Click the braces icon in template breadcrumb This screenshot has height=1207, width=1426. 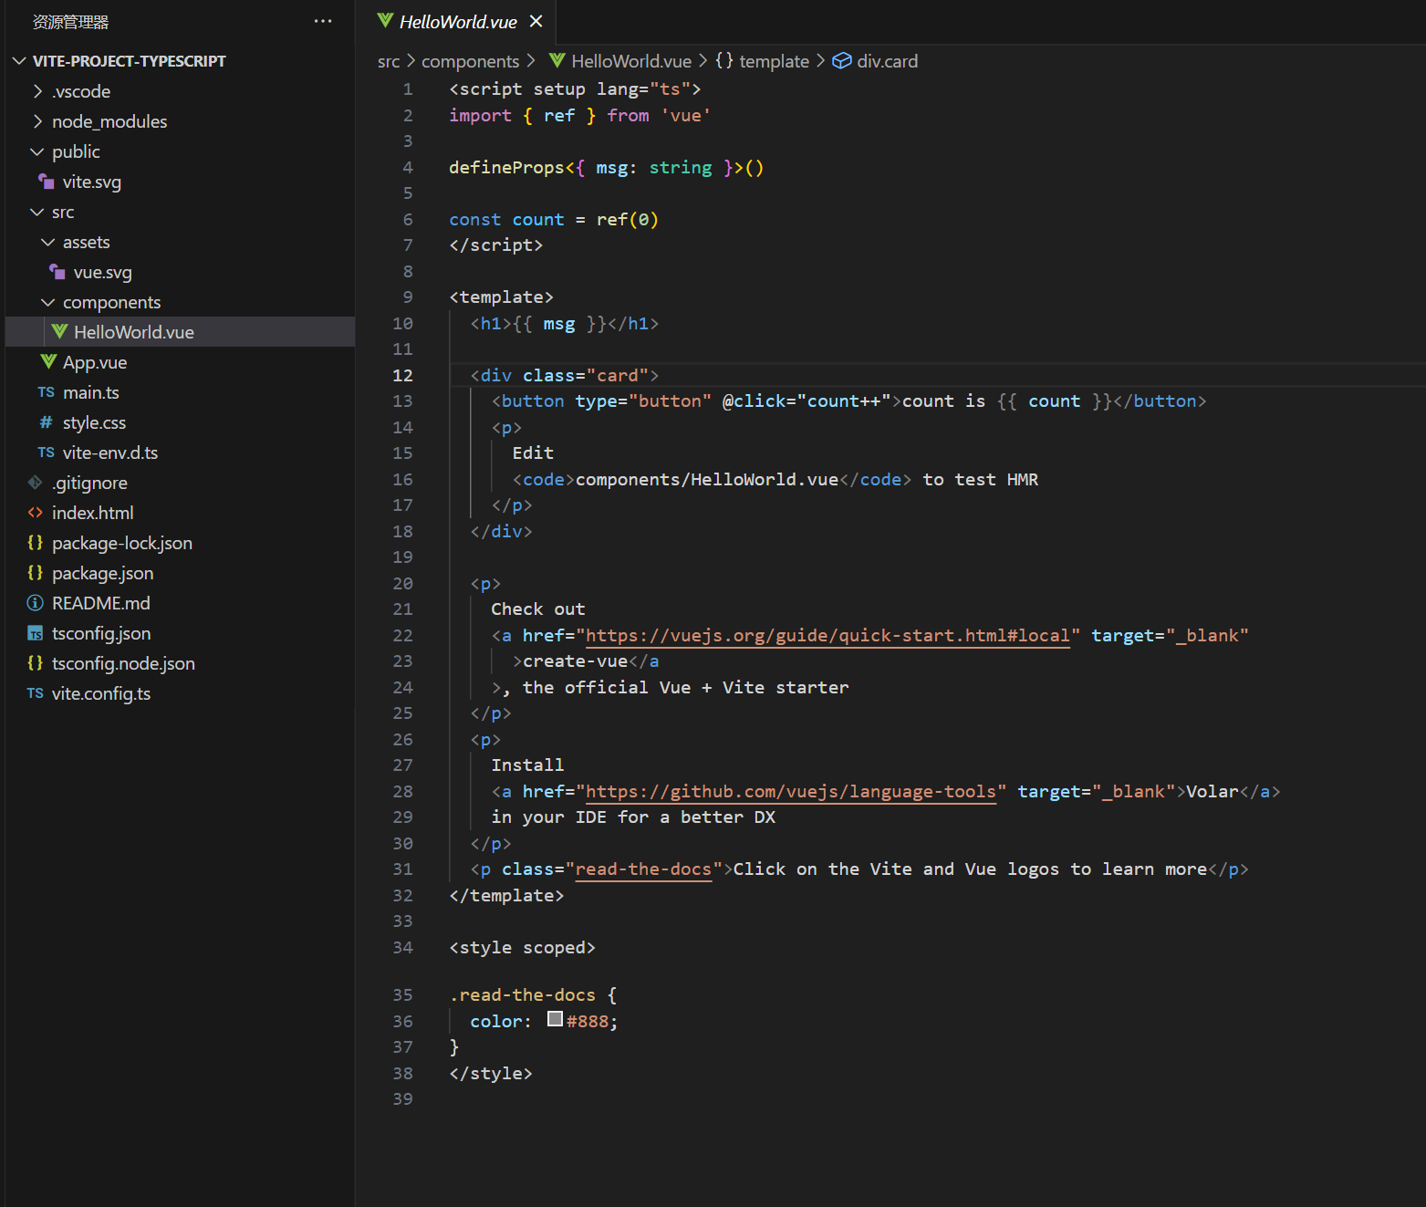[724, 60]
